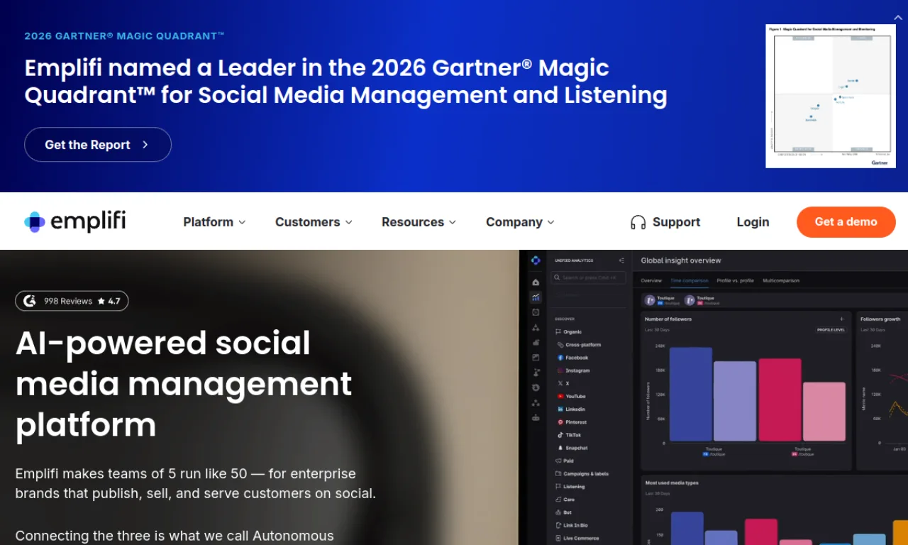Switch to the Time comparison tab
Viewport: 908px width, 545px height.
point(690,281)
